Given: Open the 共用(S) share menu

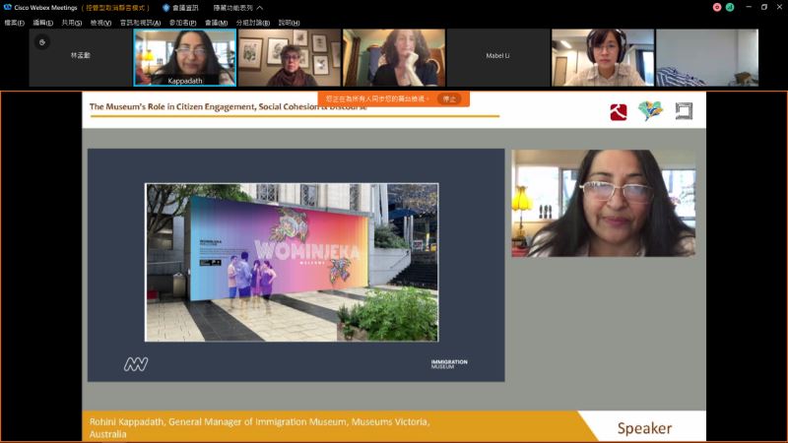Looking at the screenshot, I should [x=72, y=22].
